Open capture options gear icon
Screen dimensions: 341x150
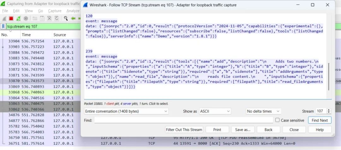26,19
